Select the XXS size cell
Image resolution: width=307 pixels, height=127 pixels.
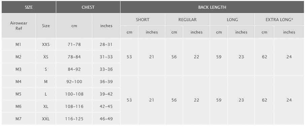click(x=46, y=45)
